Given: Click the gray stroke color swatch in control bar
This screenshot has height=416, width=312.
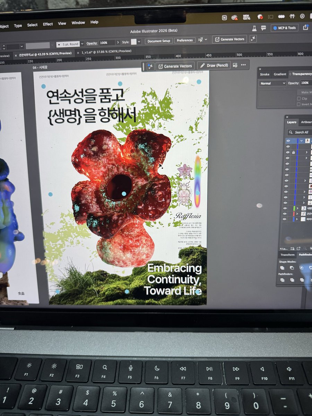Looking at the screenshot, I should click(x=38, y=45).
